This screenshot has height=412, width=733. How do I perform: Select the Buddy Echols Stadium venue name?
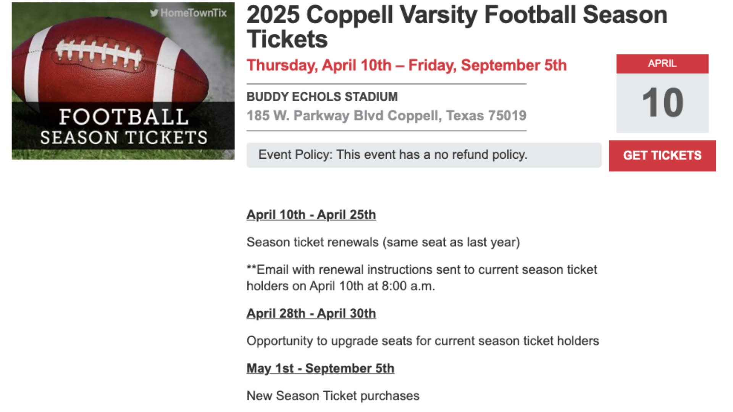click(322, 97)
